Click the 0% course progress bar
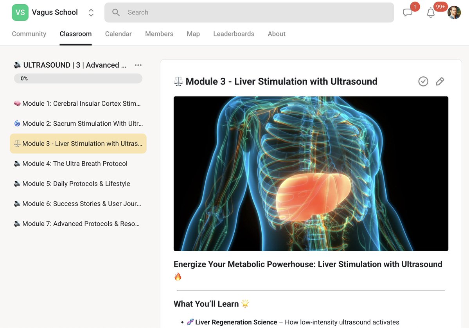Image resolution: width=469 pixels, height=328 pixels. (78, 78)
